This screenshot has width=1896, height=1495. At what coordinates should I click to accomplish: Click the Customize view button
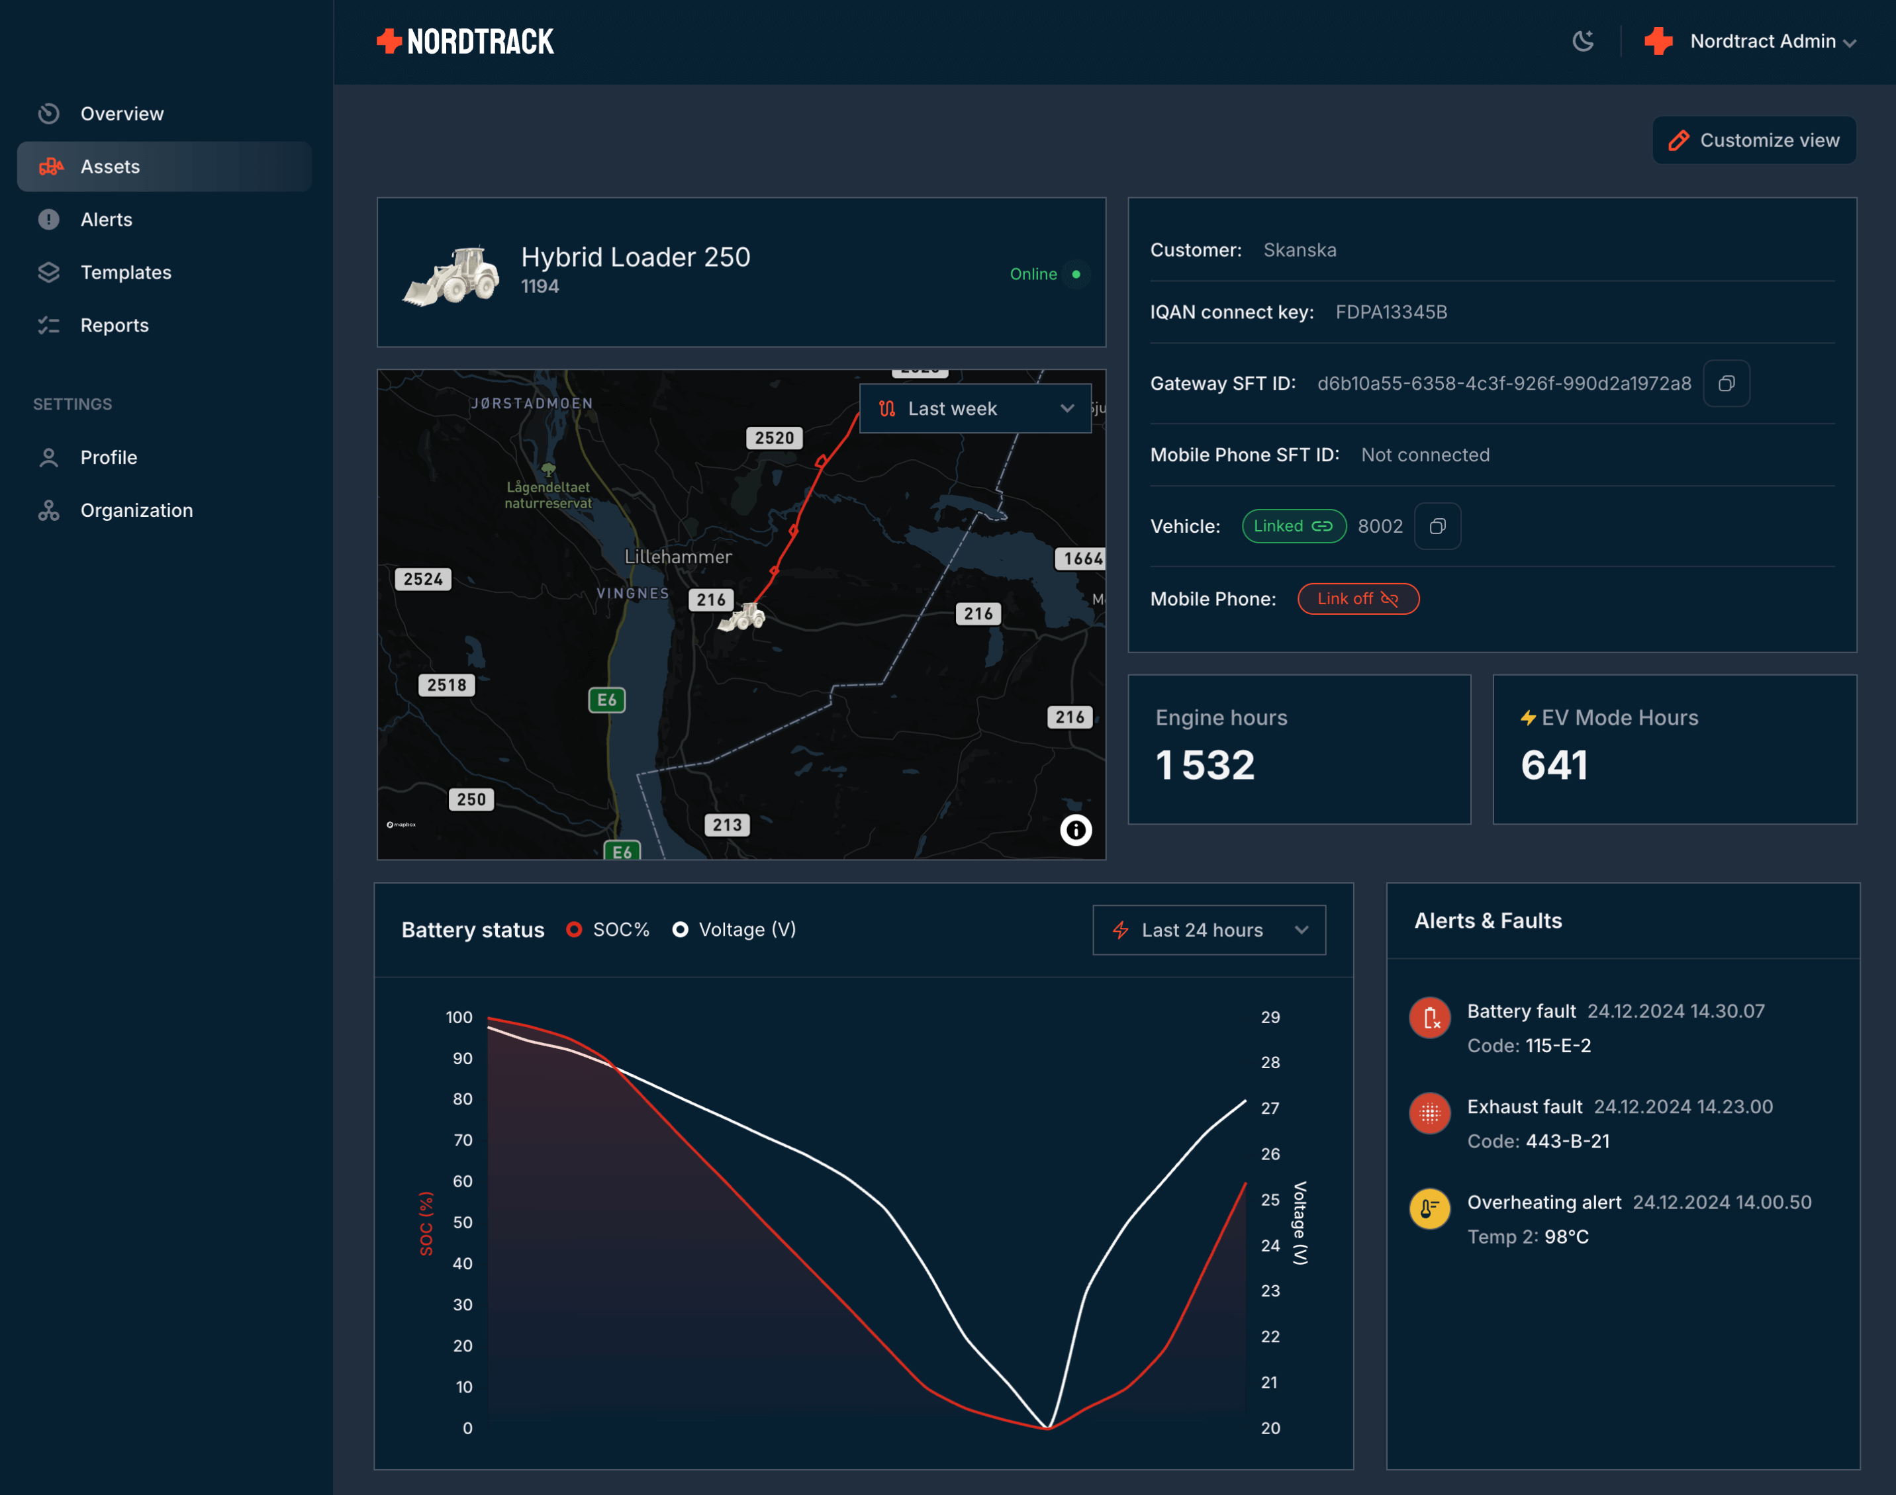(1754, 140)
